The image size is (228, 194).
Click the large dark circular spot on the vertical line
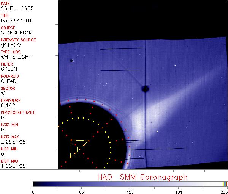pos(146,89)
